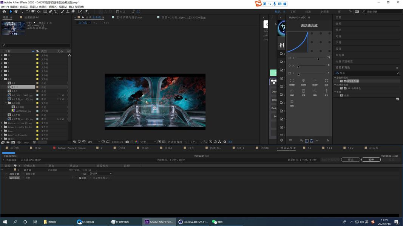Open the 50% magnification dropdown
403x226 pixels.
coord(94,142)
